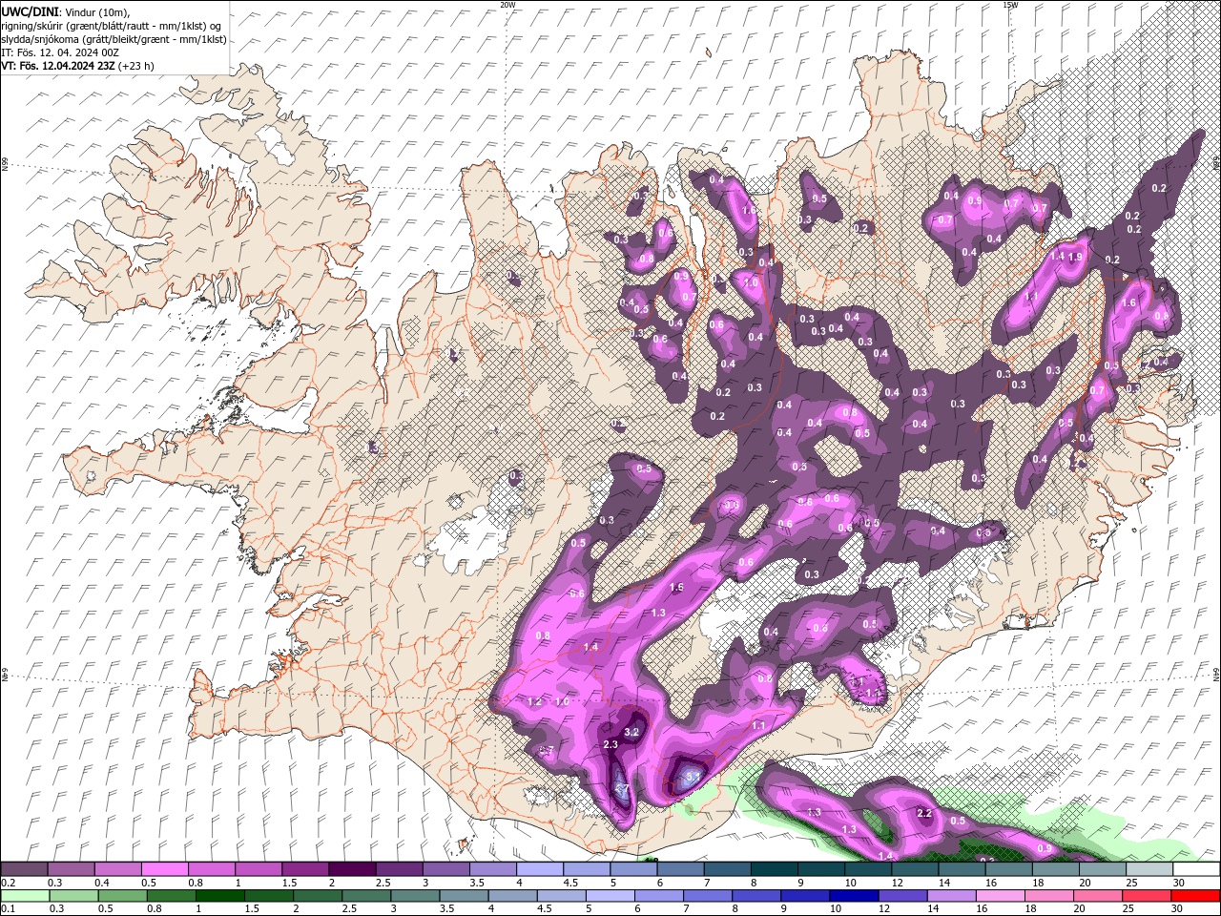Pick the bright magenta 0.5–0.8 snow scale swatch
Screen dimensions: 1221x916
pyautogui.click(x=164, y=869)
